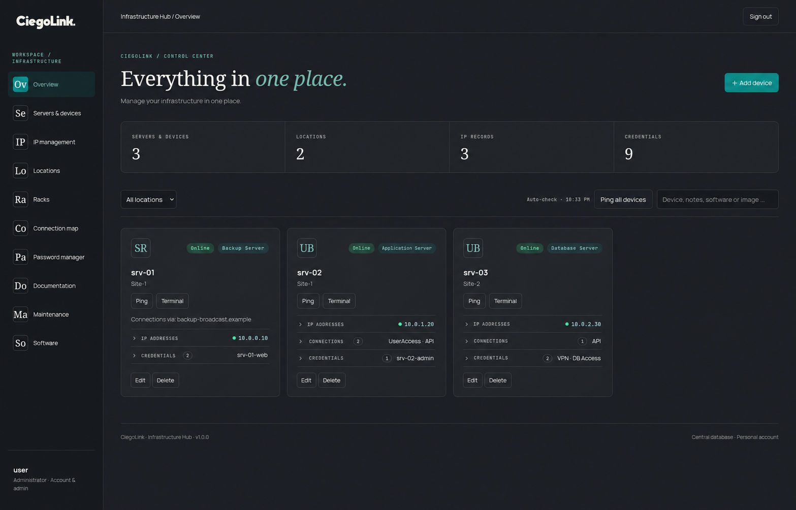This screenshot has width=796, height=510.
Task: Go to Connection map page
Action: (x=51, y=228)
